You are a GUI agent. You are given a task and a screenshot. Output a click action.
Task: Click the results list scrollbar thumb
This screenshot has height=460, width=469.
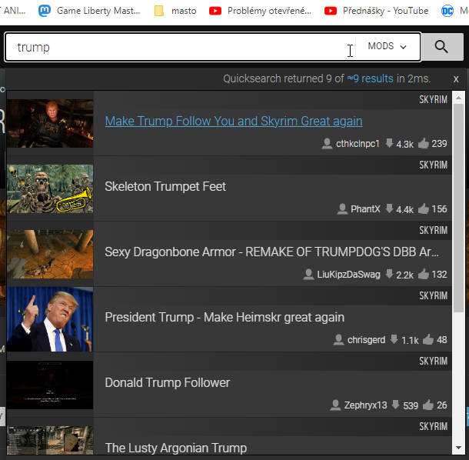[458, 208]
